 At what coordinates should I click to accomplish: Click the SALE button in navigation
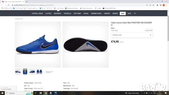coord(123,13)
